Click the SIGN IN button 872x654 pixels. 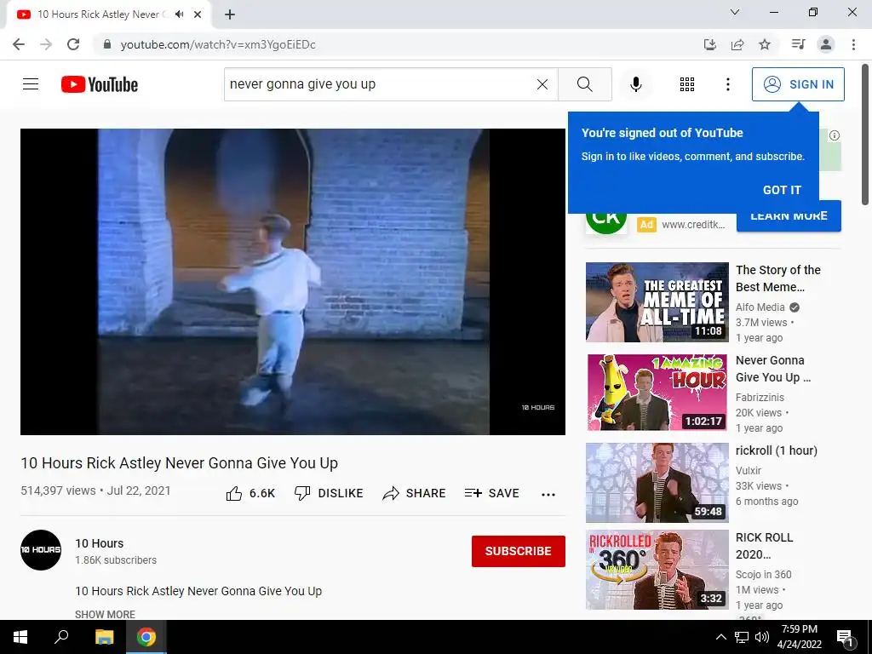click(x=798, y=84)
